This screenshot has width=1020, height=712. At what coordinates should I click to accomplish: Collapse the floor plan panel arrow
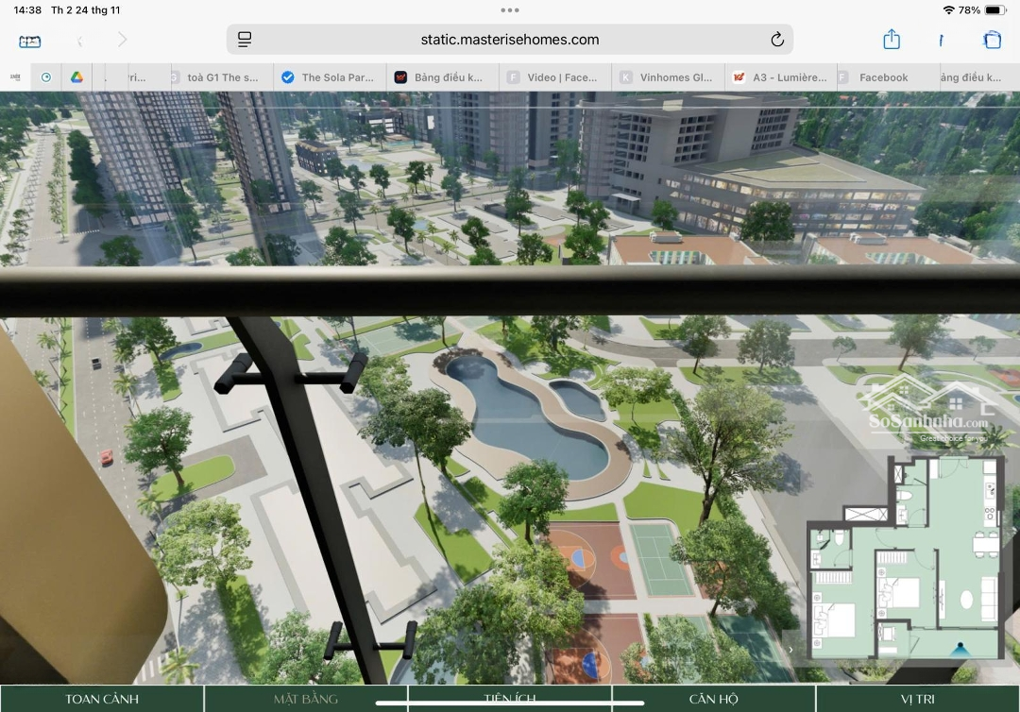point(791,649)
